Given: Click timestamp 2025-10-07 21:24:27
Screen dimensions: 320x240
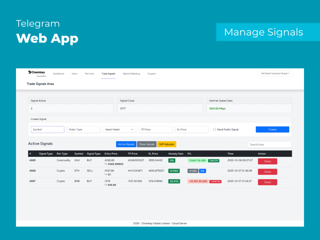Looking at the screenshot, I should 240,181.
